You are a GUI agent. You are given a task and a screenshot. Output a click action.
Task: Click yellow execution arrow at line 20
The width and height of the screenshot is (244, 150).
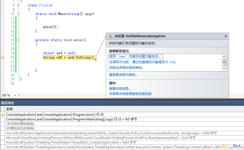point(2,57)
